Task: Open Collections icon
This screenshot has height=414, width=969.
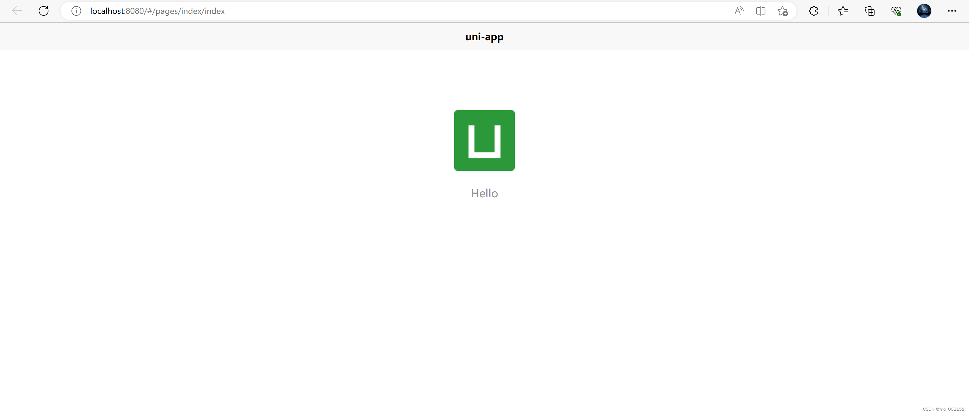Action: (x=870, y=11)
